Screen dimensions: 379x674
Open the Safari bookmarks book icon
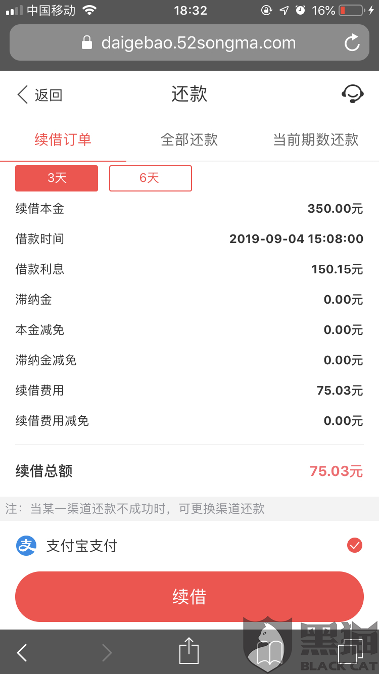click(x=269, y=653)
